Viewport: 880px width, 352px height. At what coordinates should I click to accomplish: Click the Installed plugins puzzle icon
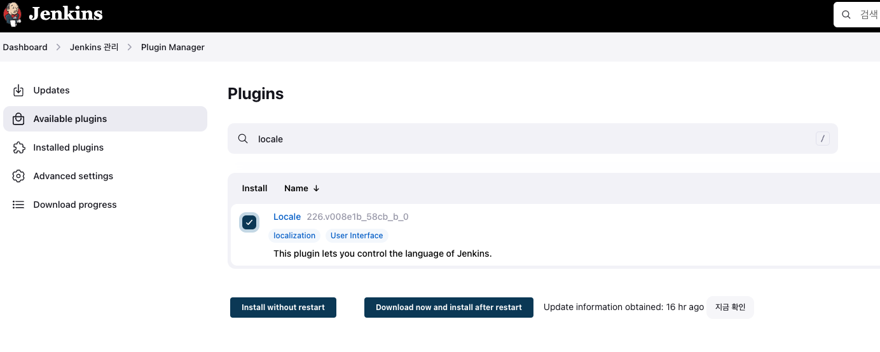pos(18,147)
